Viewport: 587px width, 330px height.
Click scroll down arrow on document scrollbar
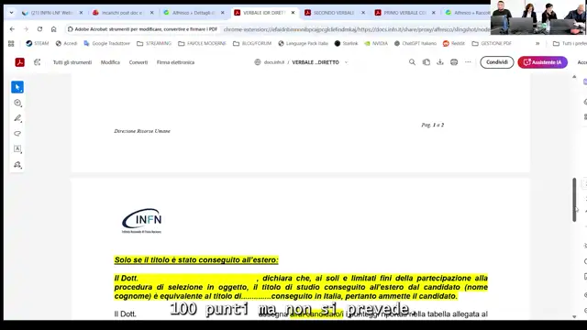coord(574,316)
